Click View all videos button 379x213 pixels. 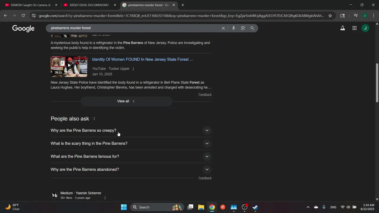[x=126, y=101]
